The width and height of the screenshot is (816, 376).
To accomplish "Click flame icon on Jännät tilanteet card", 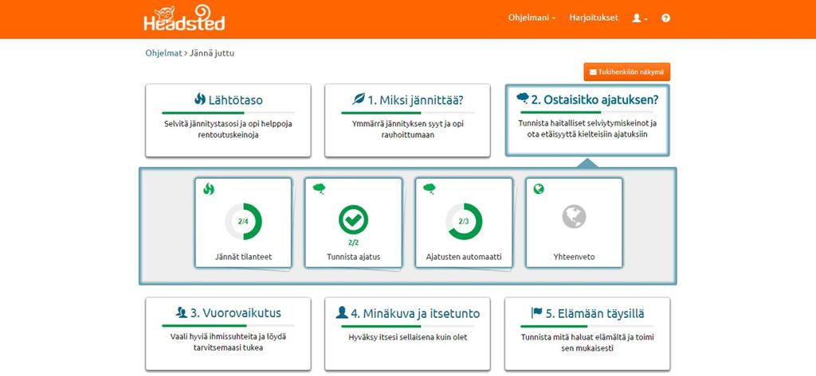I will coord(209,189).
